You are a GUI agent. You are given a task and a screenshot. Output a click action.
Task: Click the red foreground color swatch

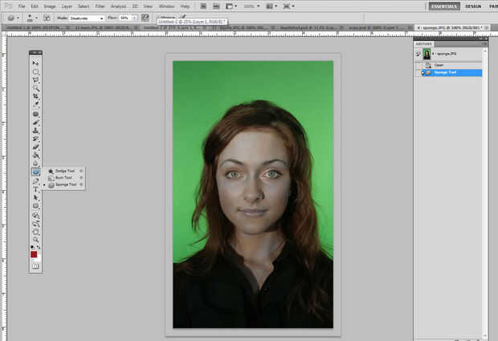(x=35, y=254)
